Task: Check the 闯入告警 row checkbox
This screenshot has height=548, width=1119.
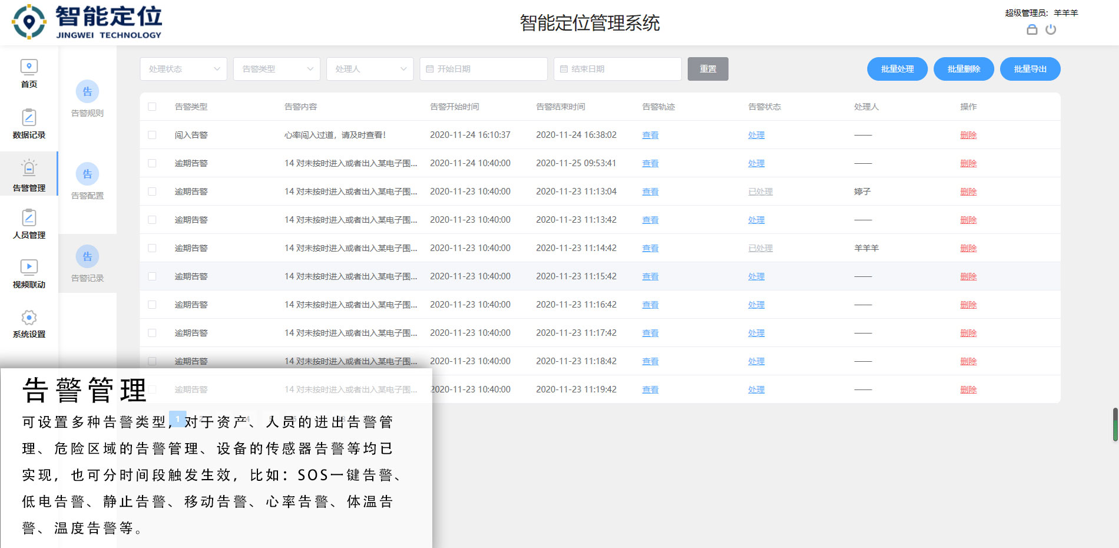Action: tap(152, 135)
